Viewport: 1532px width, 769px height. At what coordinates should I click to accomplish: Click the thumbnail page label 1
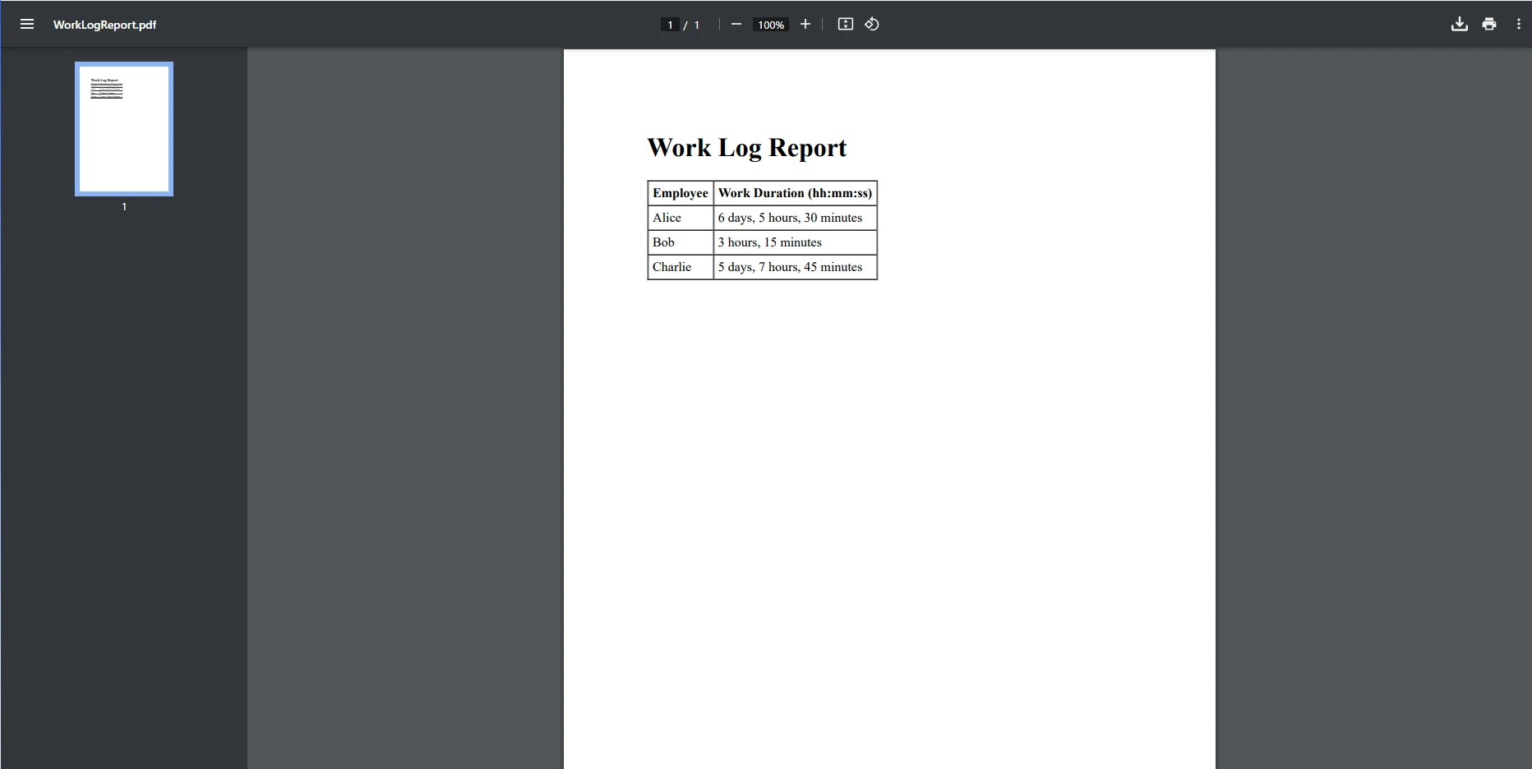point(124,207)
